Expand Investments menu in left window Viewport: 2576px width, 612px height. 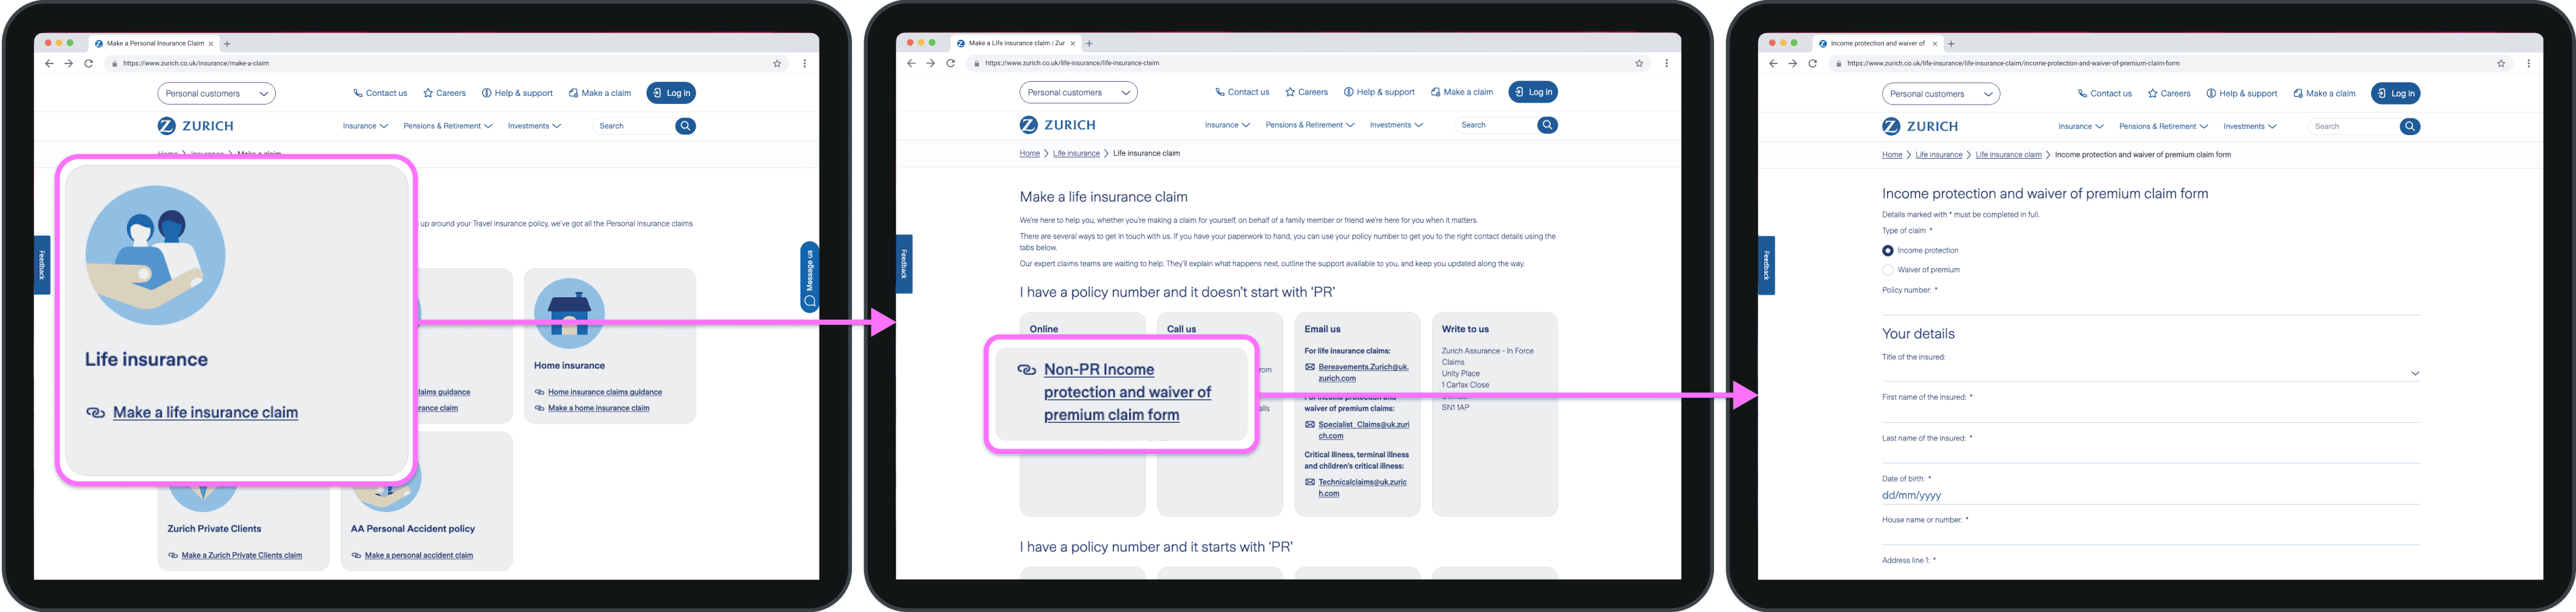click(x=534, y=126)
